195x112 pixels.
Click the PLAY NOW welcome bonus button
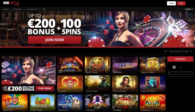[x=45, y=88]
